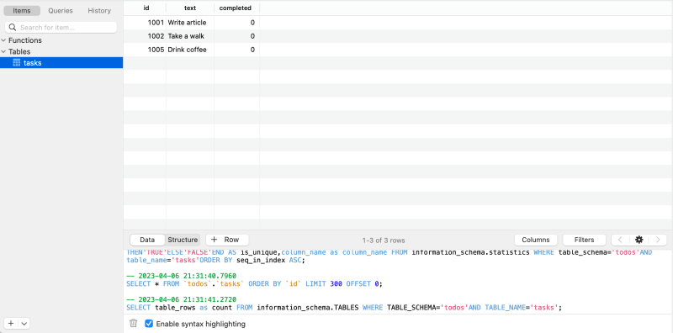Click the Functions label in sidebar
673x333 pixels.
tap(25, 40)
